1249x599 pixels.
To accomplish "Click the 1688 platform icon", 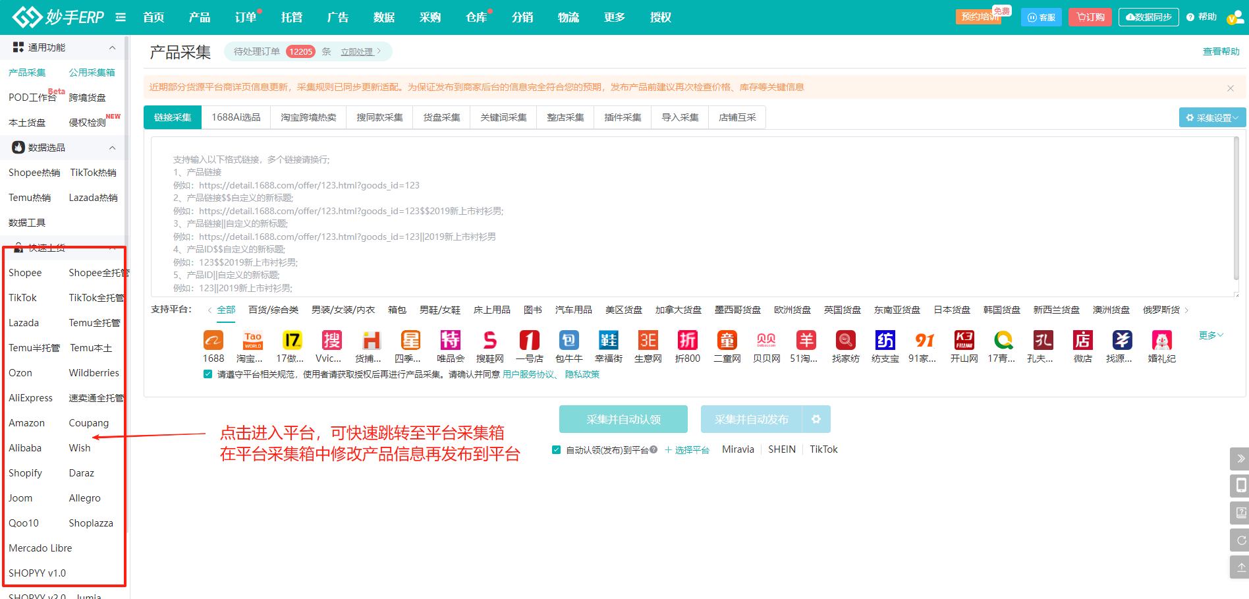I will 213,340.
